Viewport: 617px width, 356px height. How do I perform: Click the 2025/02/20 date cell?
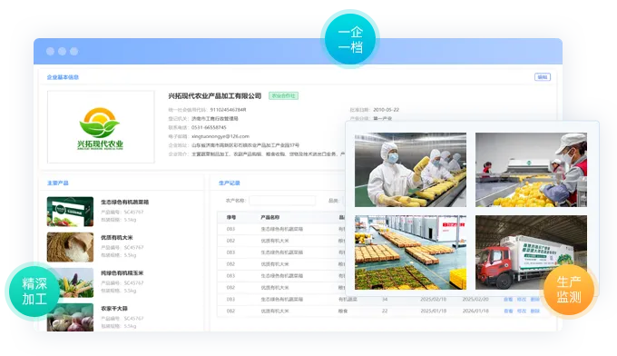475,300
